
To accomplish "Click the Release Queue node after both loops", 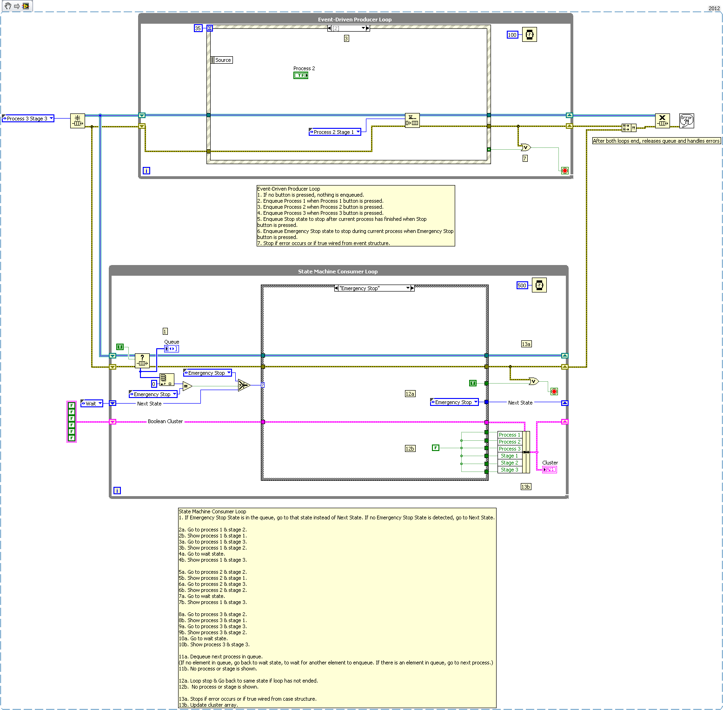I will pos(662,120).
